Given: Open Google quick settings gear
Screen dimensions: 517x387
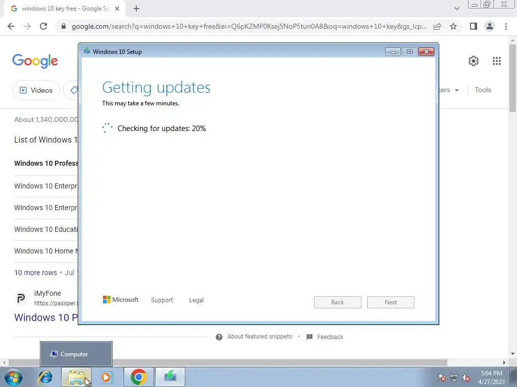Looking at the screenshot, I should tap(474, 61).
